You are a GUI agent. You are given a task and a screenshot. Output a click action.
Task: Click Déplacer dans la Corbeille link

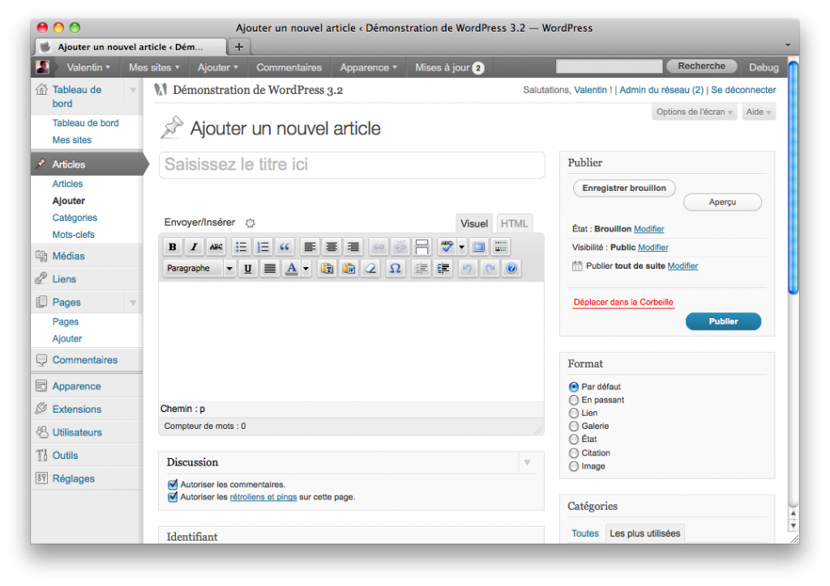[623, 302]
